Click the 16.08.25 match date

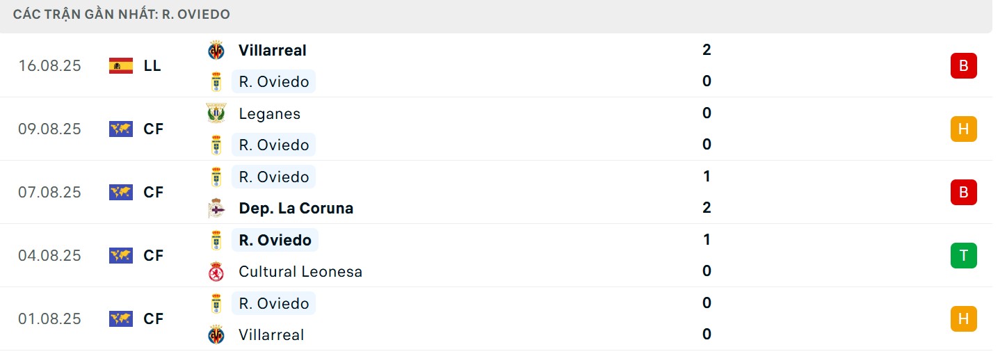49,66
